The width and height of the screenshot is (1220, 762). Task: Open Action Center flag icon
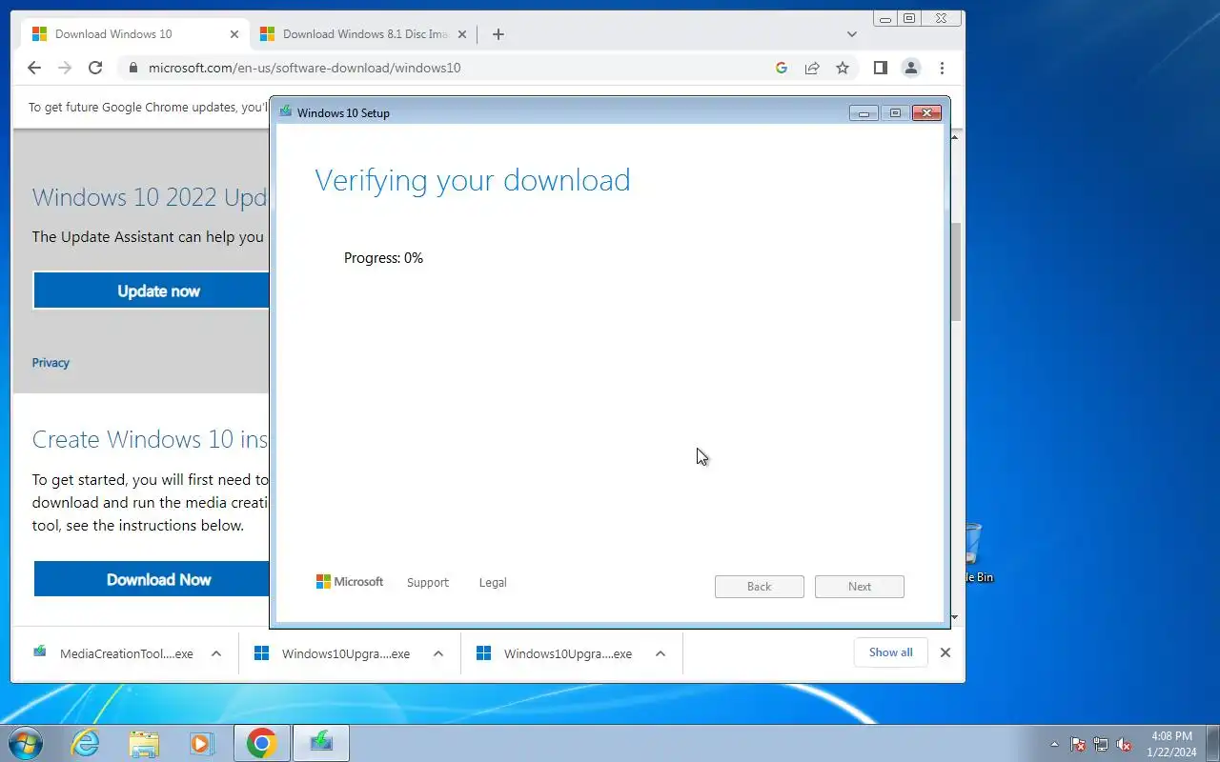(x=1078, y=744)
